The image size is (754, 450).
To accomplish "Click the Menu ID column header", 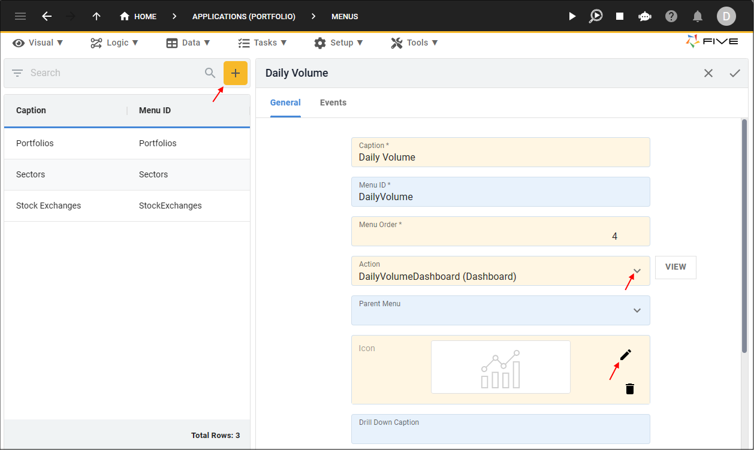I will tap(155, 110).
